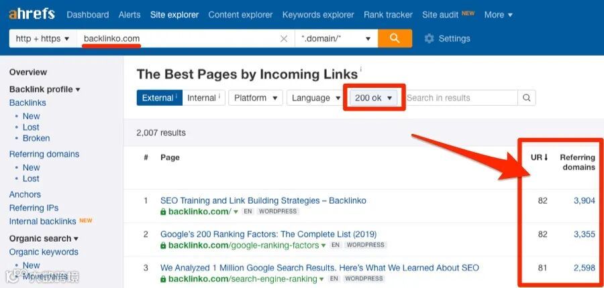
Task: Open the Rank tracker nav item
Action: (x=389, y=15)
